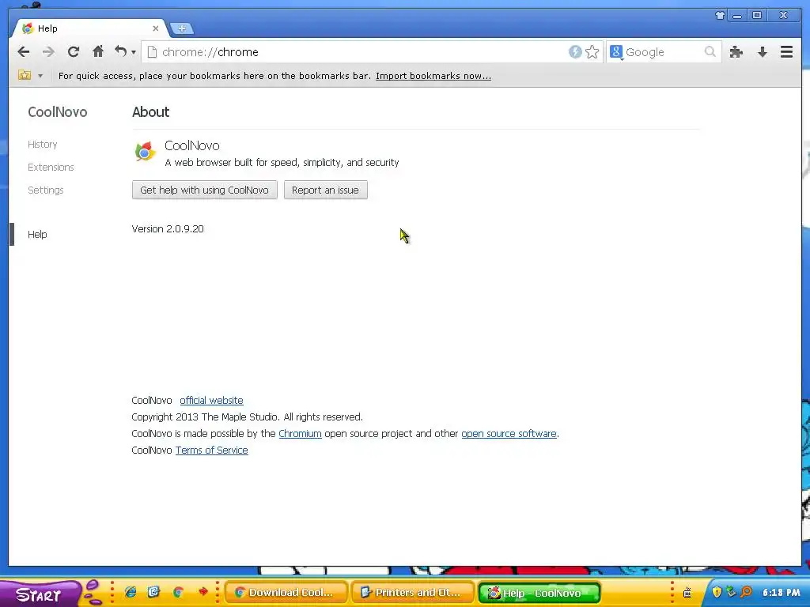Open the three-line main menu
810x607 pixels.
click(x=786, y=51)
